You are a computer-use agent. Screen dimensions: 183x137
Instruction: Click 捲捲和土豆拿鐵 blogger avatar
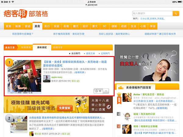(x=127, y=129)
